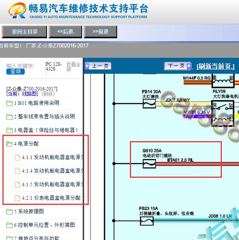Click the 刷新当前页 link
The image size is (239, 240).
point(215,66)
